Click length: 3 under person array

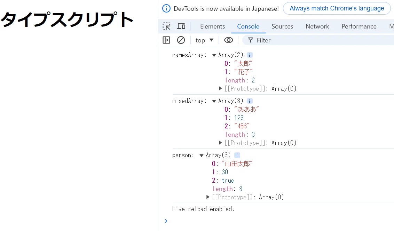227,189
